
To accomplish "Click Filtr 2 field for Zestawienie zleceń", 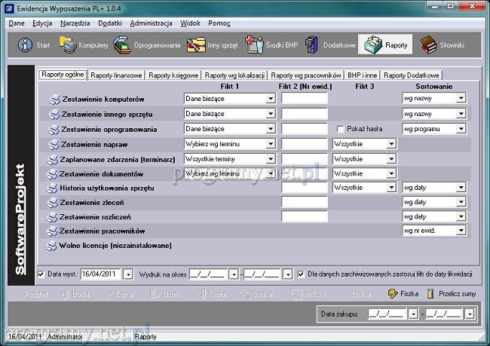I will pos(304,202).
